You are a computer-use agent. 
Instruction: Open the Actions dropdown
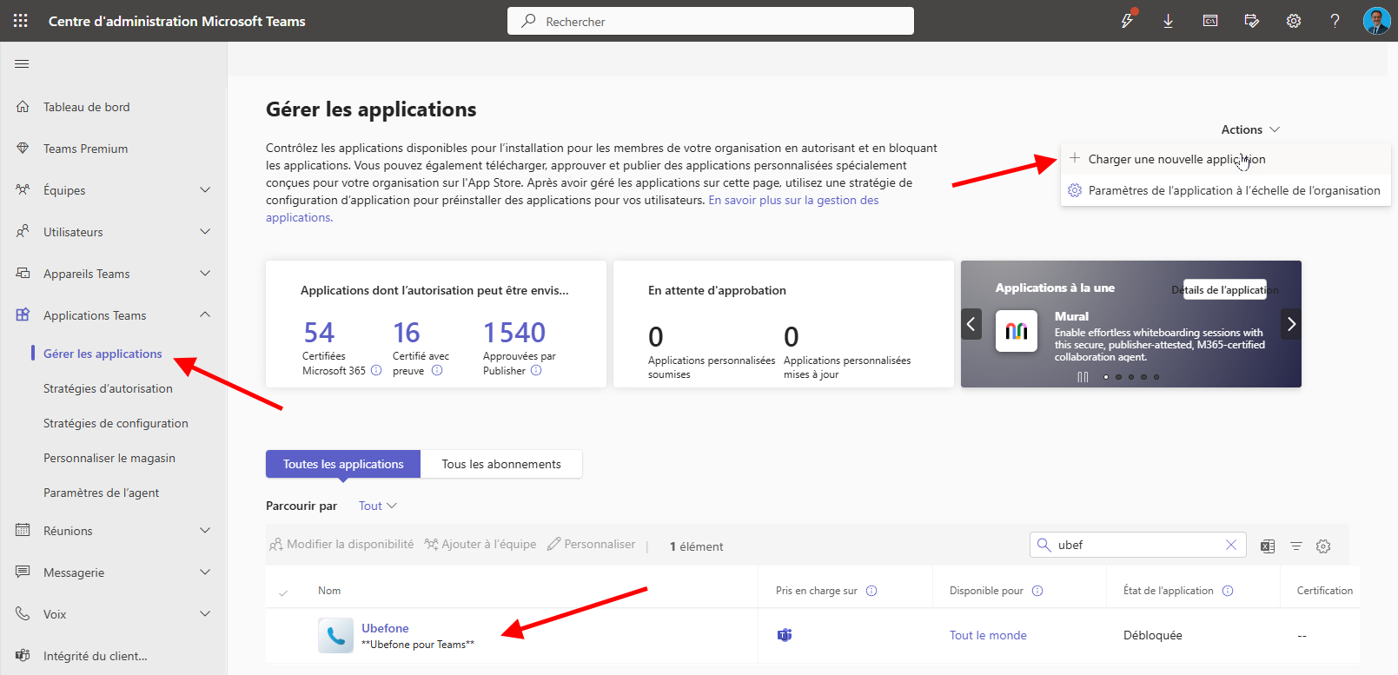pos(1250,129)
